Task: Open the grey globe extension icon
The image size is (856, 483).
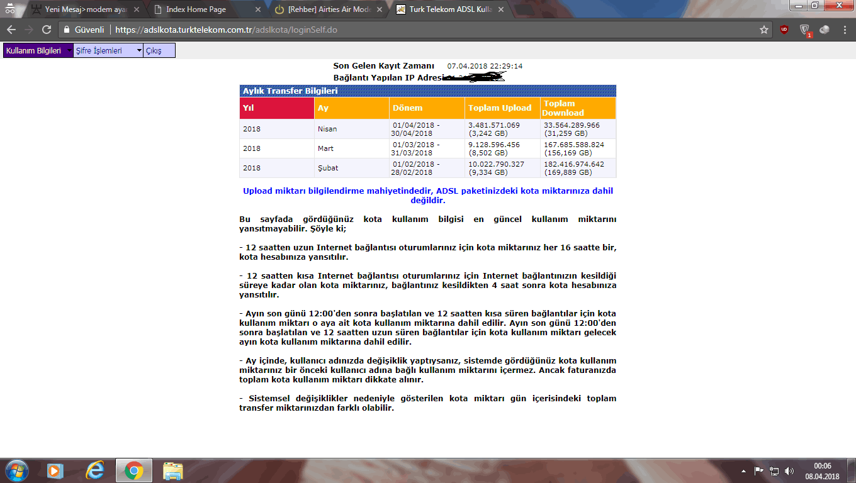Action: [x=824, y=30]
